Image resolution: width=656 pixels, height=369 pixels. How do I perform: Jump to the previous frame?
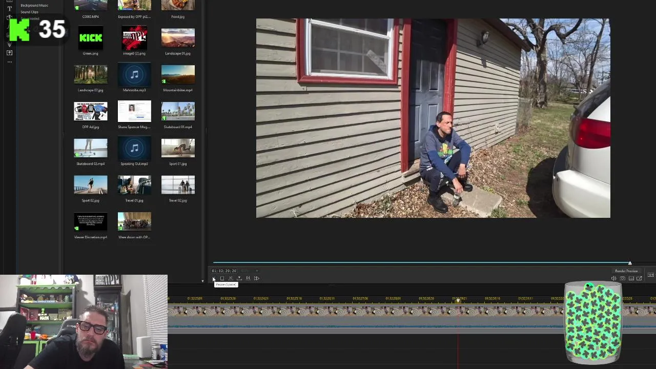[231, 278]
